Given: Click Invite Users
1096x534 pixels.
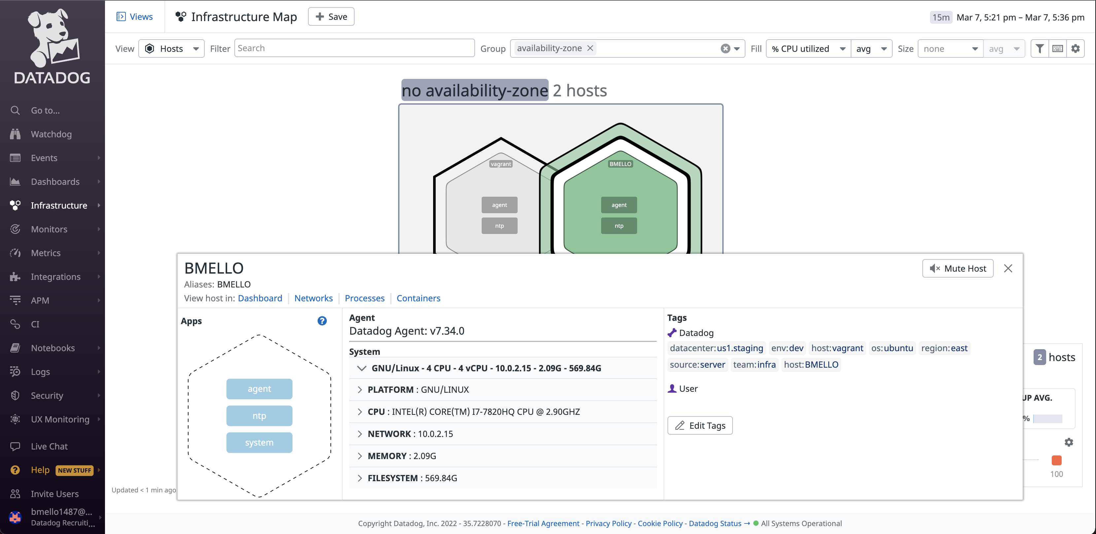Looking at the screenshot, I should tap(54, 494).
